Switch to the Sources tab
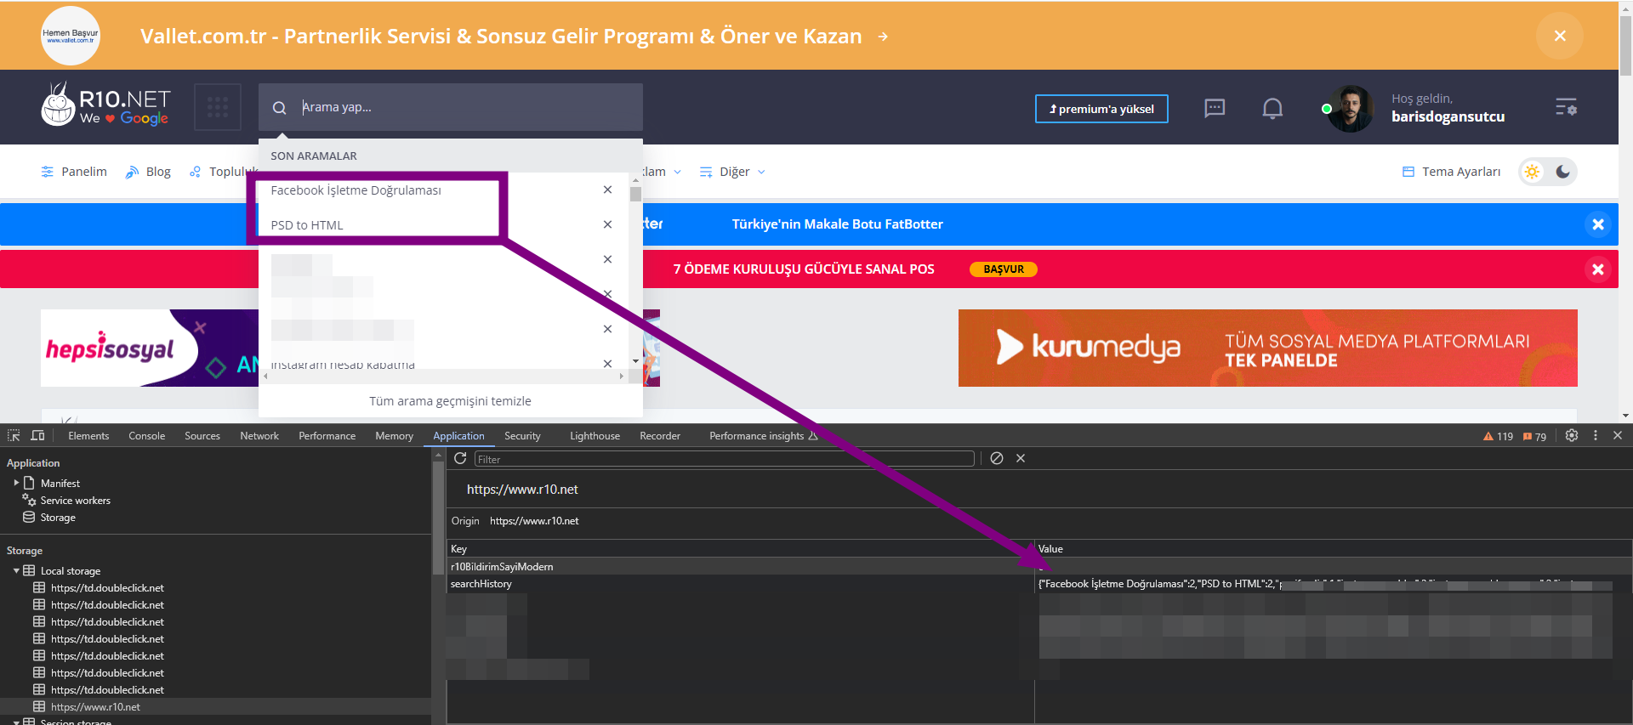 point(202,436)
